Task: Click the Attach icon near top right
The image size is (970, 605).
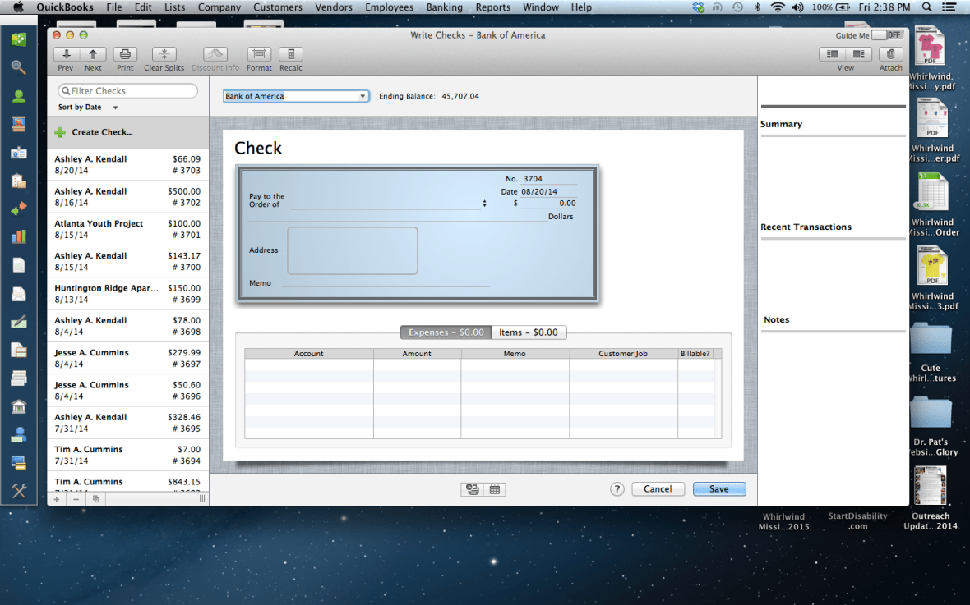Action: click(x=890, y=56)
